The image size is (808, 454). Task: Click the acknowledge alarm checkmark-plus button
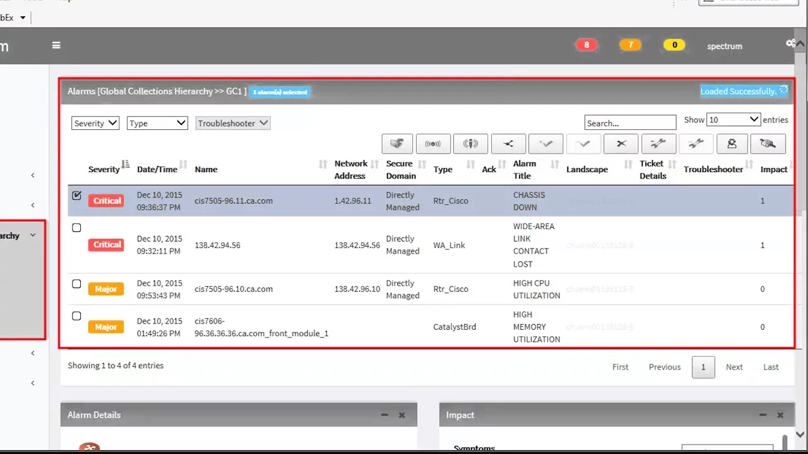(x=546, y=144)
